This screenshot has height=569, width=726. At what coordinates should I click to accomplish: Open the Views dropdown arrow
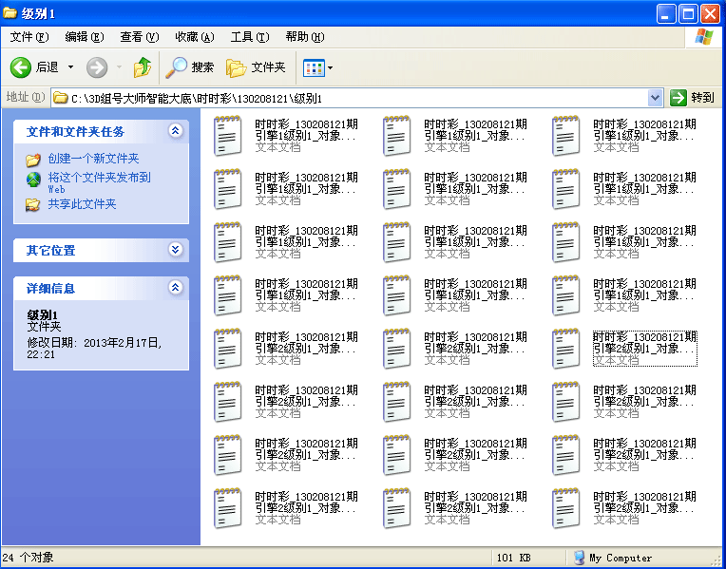pos(330,67)
